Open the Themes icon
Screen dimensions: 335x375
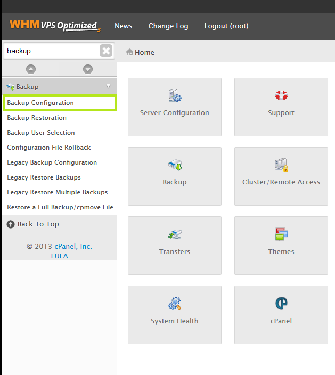tap(281, 234)
